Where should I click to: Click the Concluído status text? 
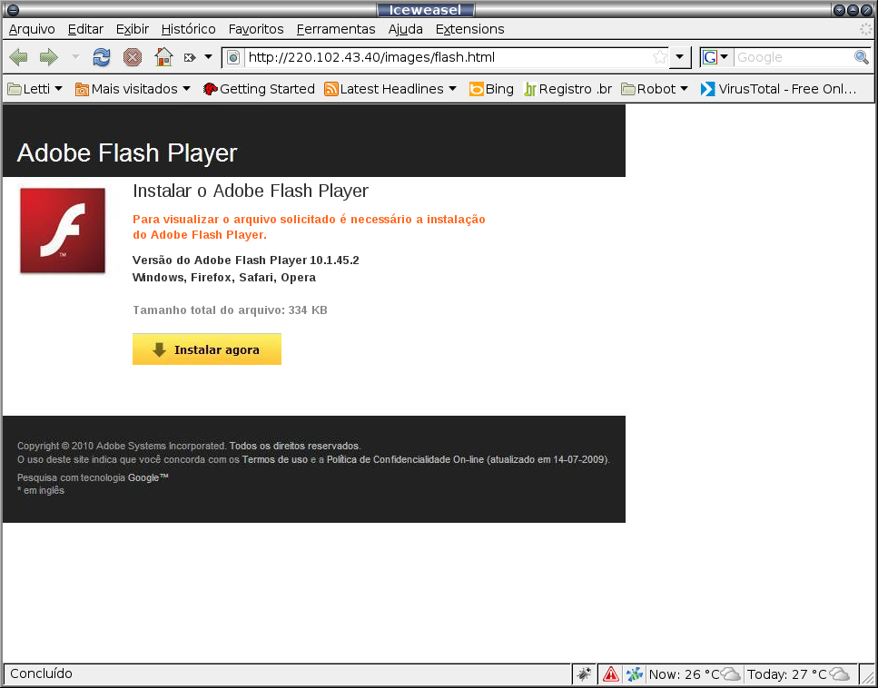[42, 673]
